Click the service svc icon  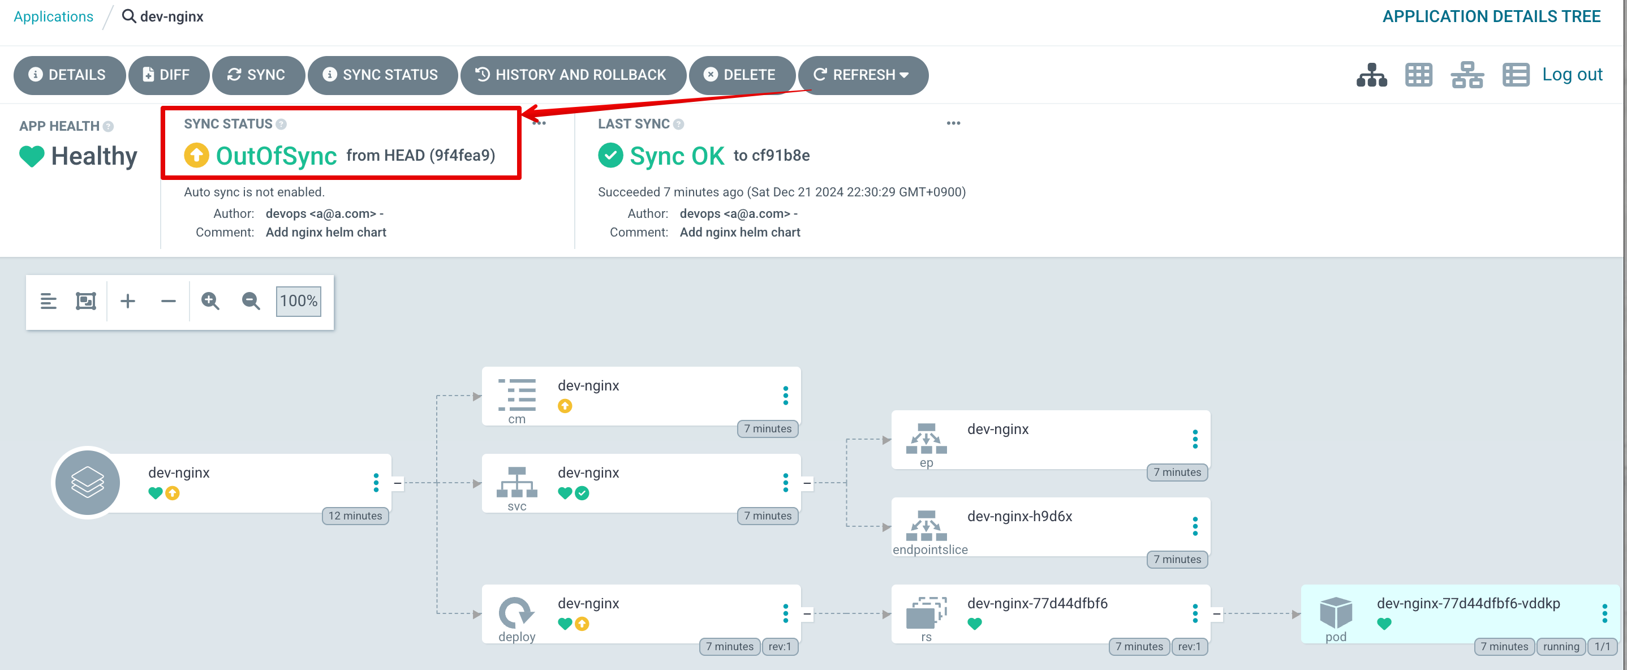516,482
